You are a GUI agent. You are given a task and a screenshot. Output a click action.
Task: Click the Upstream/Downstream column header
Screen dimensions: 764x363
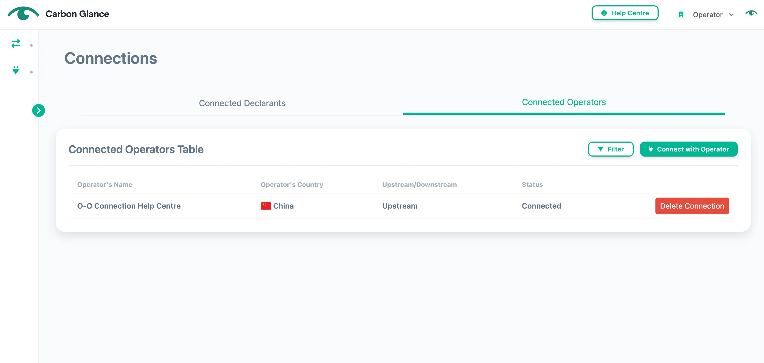[x=419, y=184]
